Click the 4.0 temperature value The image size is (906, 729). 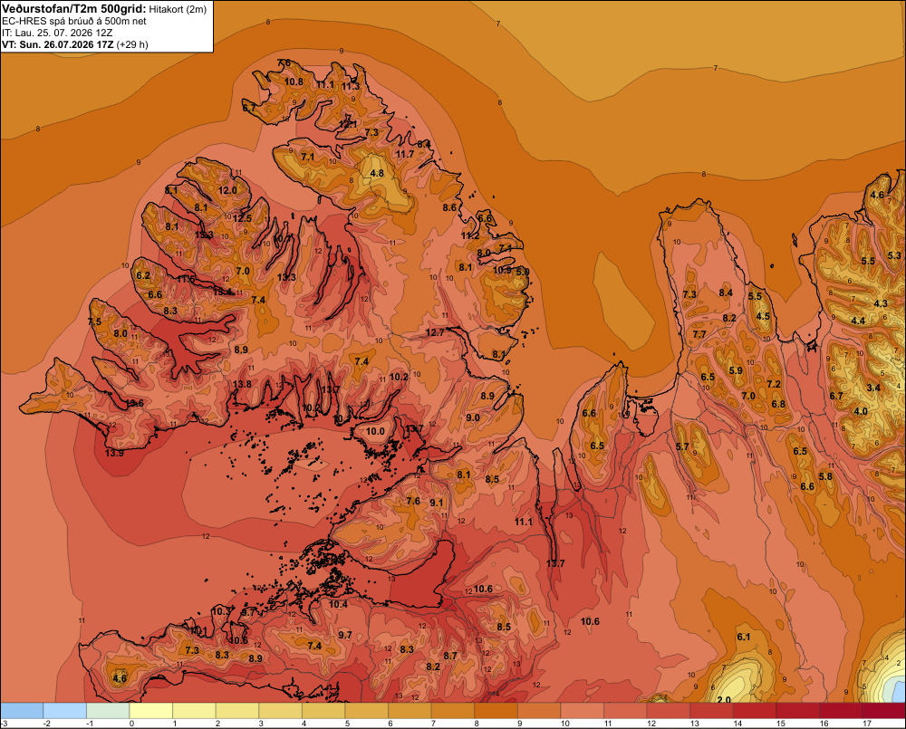tap(861, 411)
